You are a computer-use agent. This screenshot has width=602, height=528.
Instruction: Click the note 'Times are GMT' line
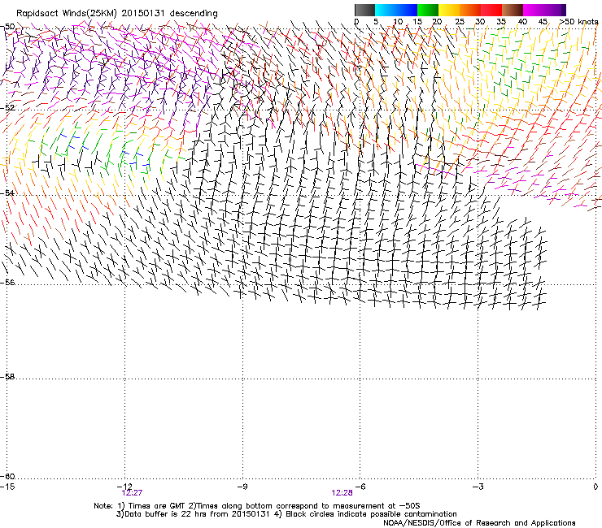(x=257, y=506)
